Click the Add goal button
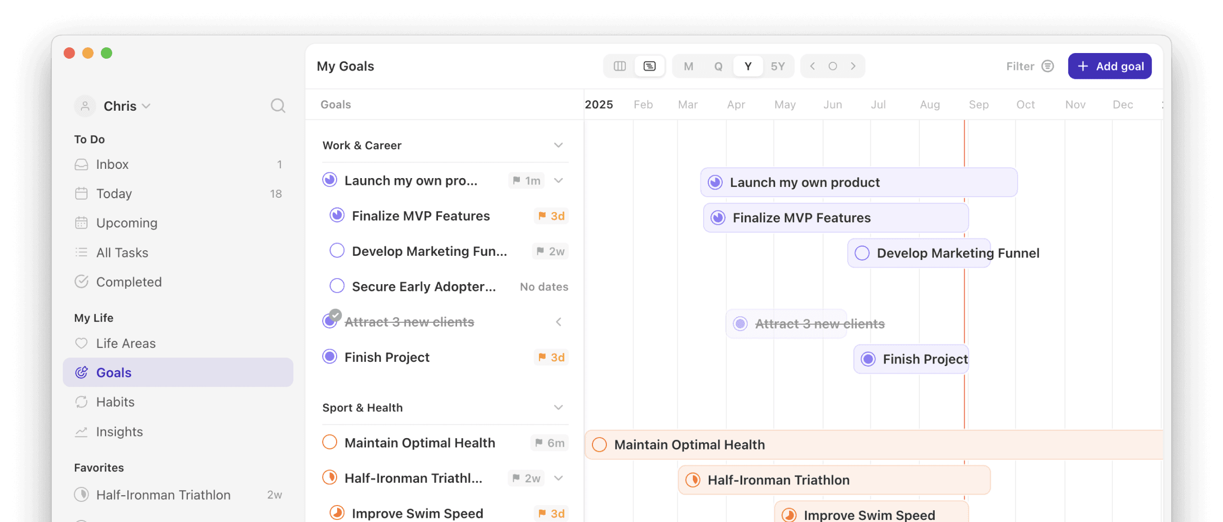Screen dimensions: 1223x522 (x=1110, y=66)
